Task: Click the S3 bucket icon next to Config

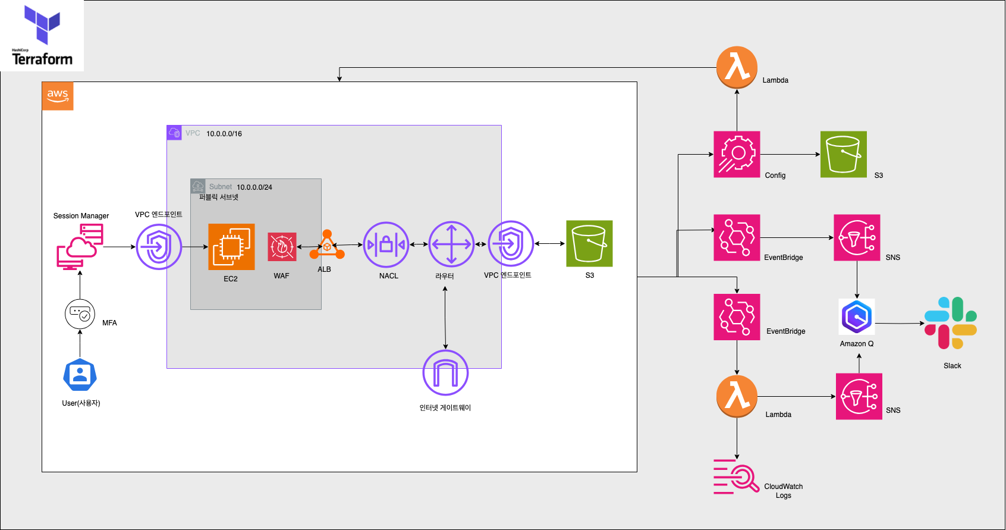Action: (x=843, y=154)
